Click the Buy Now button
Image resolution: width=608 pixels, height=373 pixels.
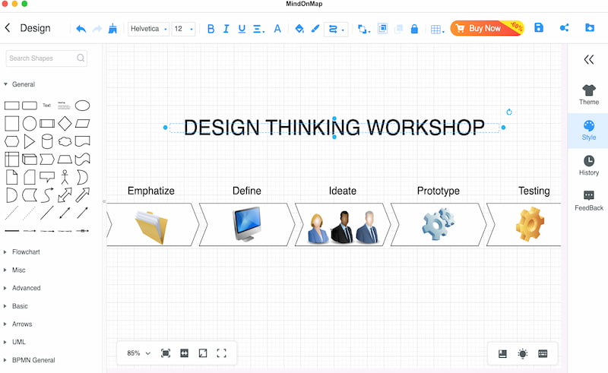tap(487, 28)
